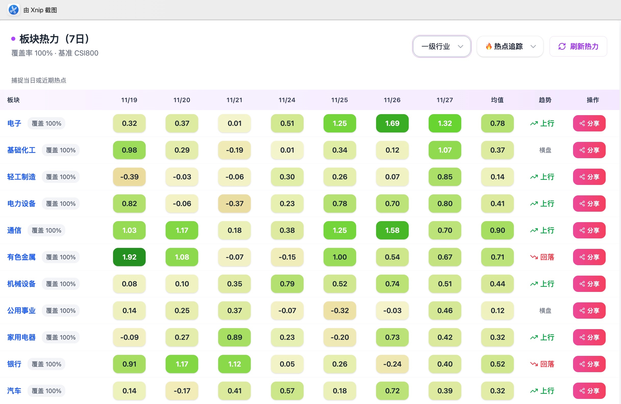Expand the 热点追踪 dropdown chevron
Screen dimensions: 621x404
click(x=533, y=46)
